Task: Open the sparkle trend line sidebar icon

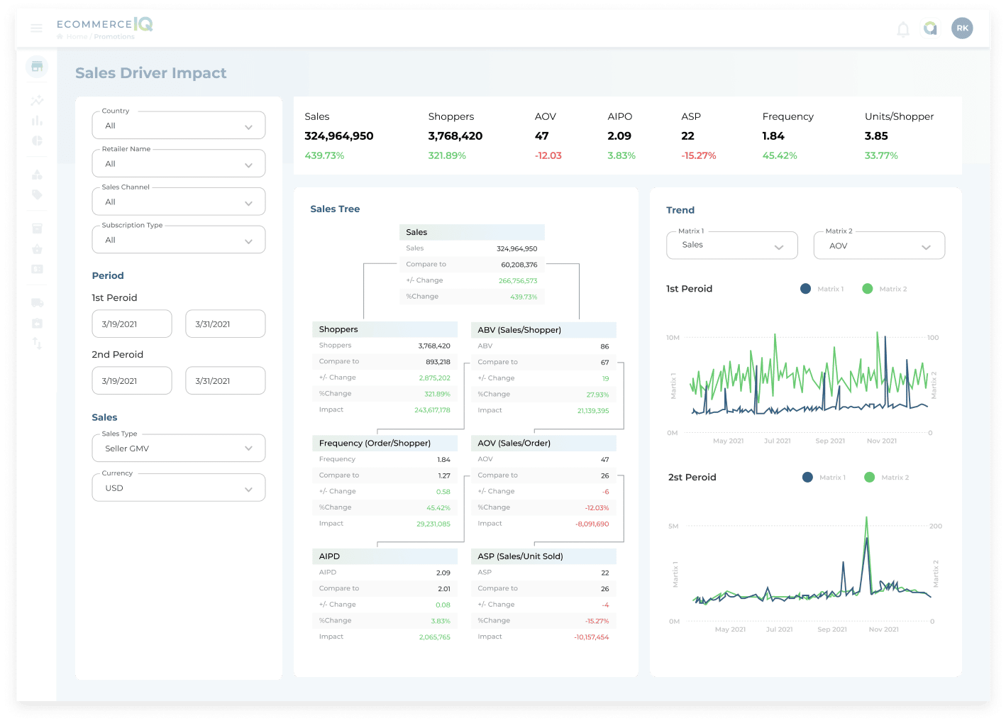Action: 37,101
